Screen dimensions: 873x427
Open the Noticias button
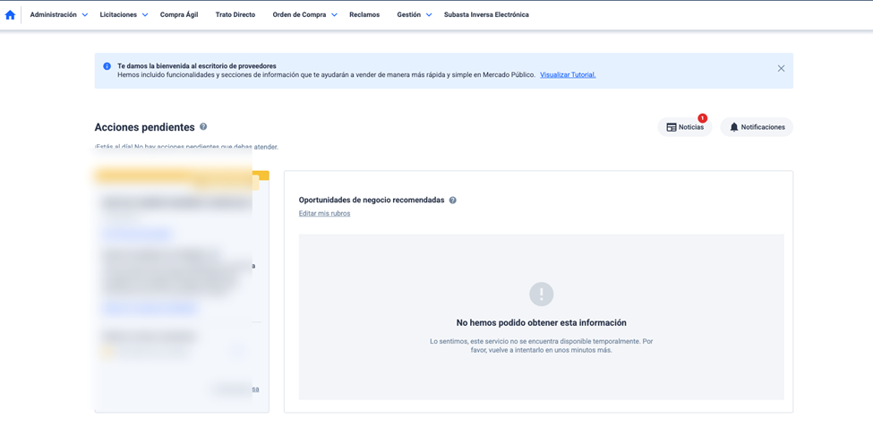pyautogui.click(x=685, y=127)
